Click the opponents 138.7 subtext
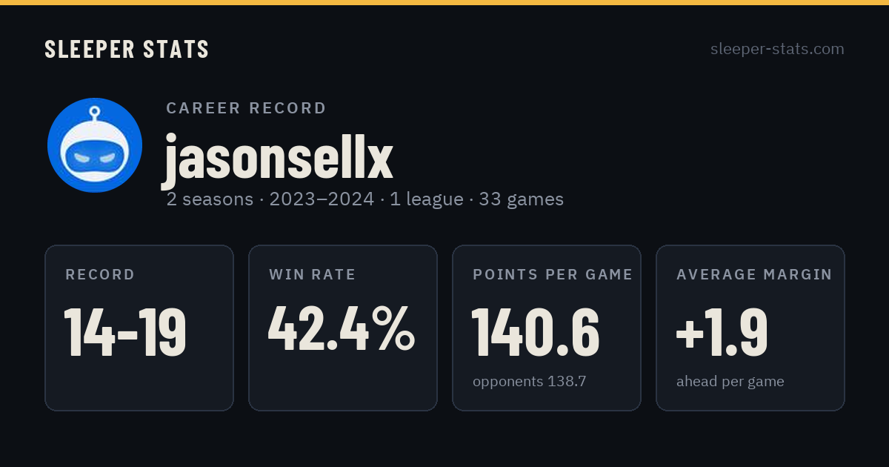This screenshot has width=889, height=467. click(530, 382)
